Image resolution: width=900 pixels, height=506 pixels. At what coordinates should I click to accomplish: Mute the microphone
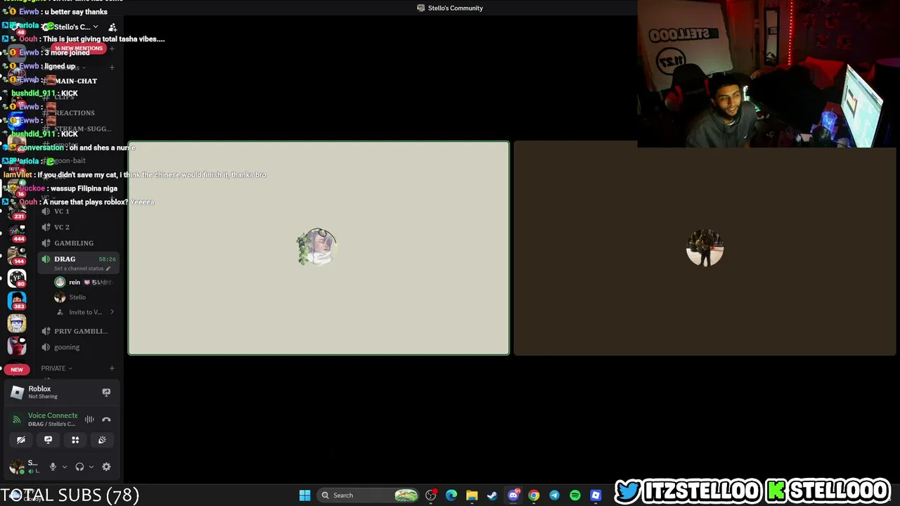pos(53,467)
